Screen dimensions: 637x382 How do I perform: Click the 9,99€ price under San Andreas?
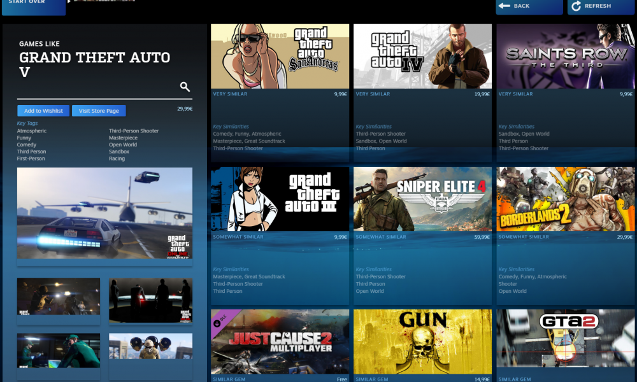coord(340,94)
